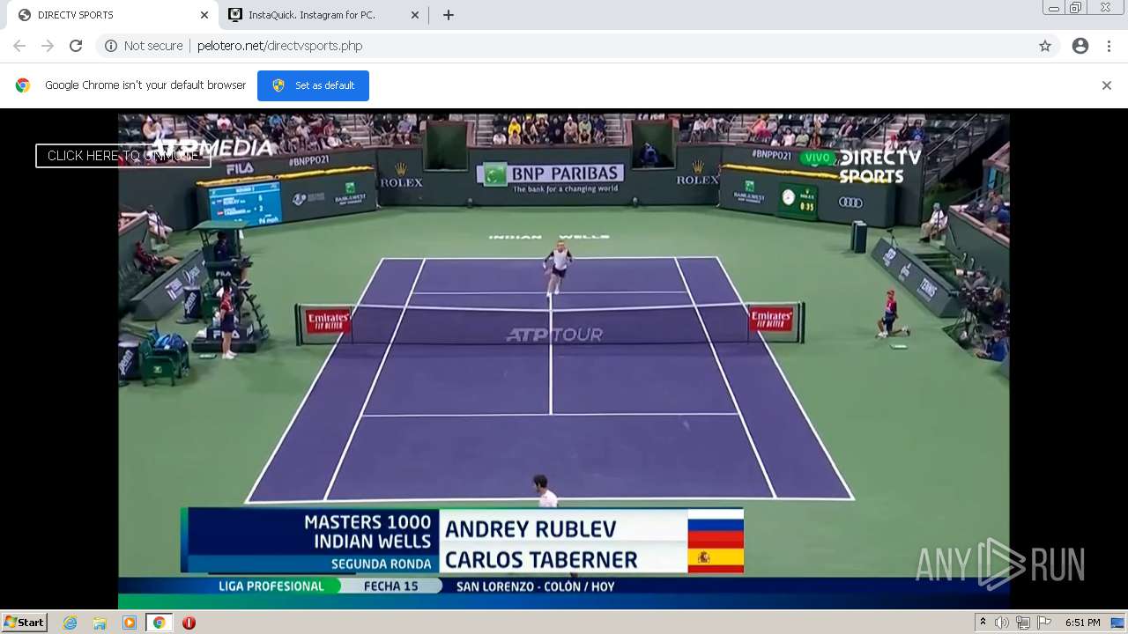1128x634 pixels.
Task: Open the media player taskbar icon
Action: pos(130,623)
